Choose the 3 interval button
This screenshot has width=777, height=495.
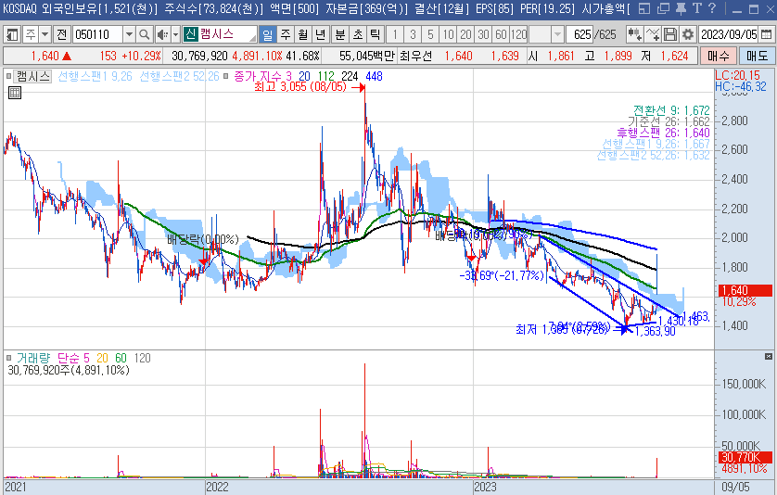coord(413,34)
